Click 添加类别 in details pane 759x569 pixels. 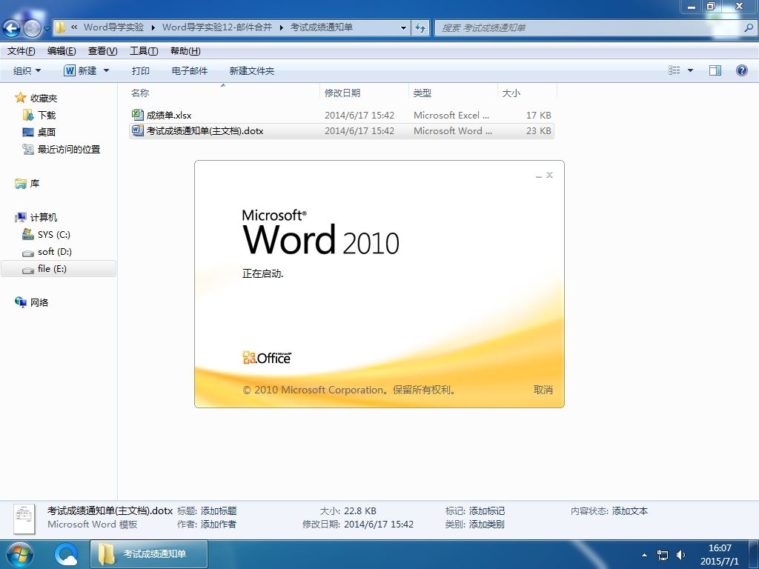pos(486,524)
